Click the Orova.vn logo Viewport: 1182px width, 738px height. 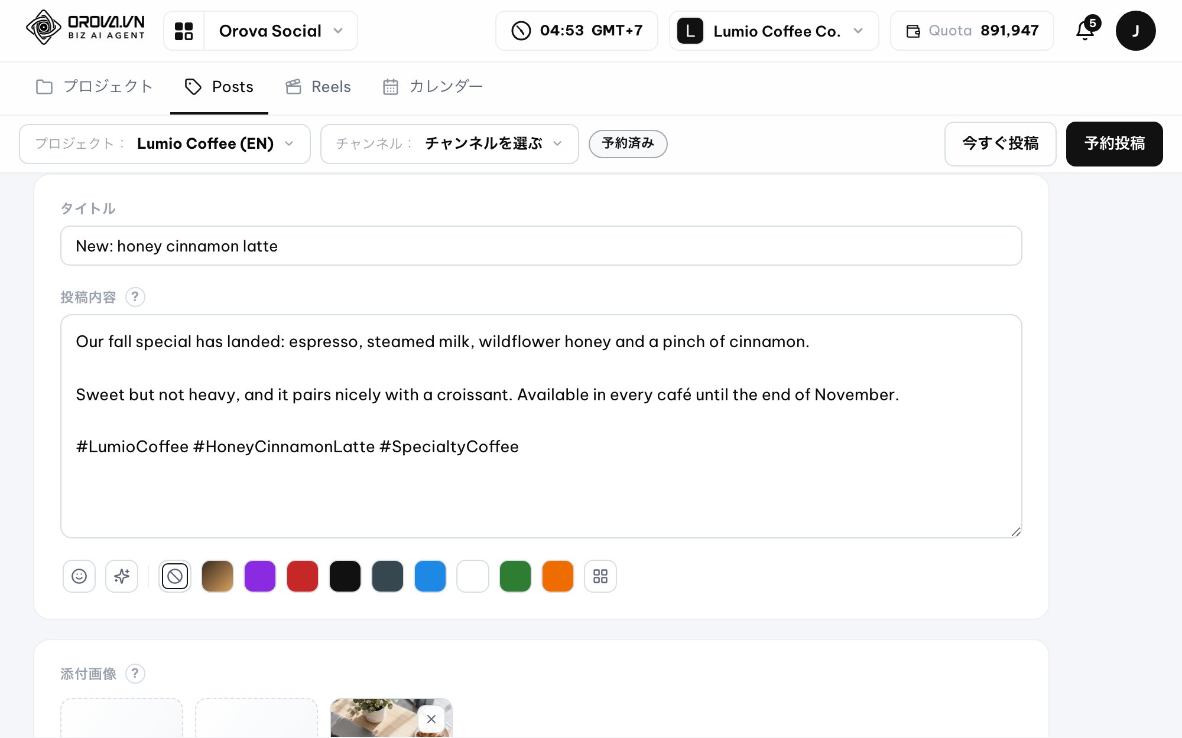click(85, 28)
